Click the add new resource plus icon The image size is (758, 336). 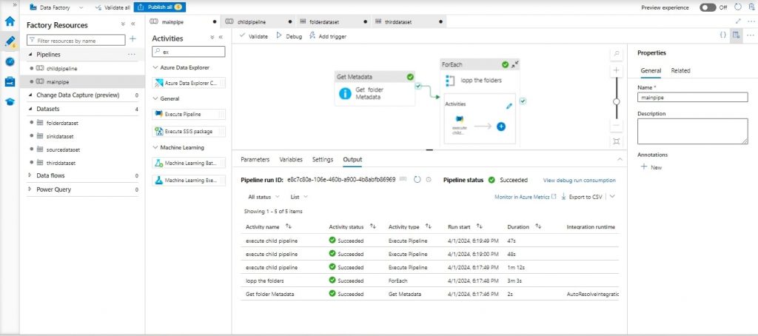[x=133, y=39]
